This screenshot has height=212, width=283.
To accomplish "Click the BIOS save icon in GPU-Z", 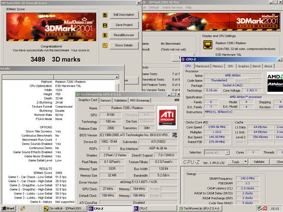I will pyautogui.click(x=175, y=135).
